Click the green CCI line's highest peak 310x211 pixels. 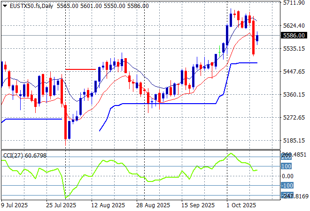pyautogui.click(x=231, y=153)
